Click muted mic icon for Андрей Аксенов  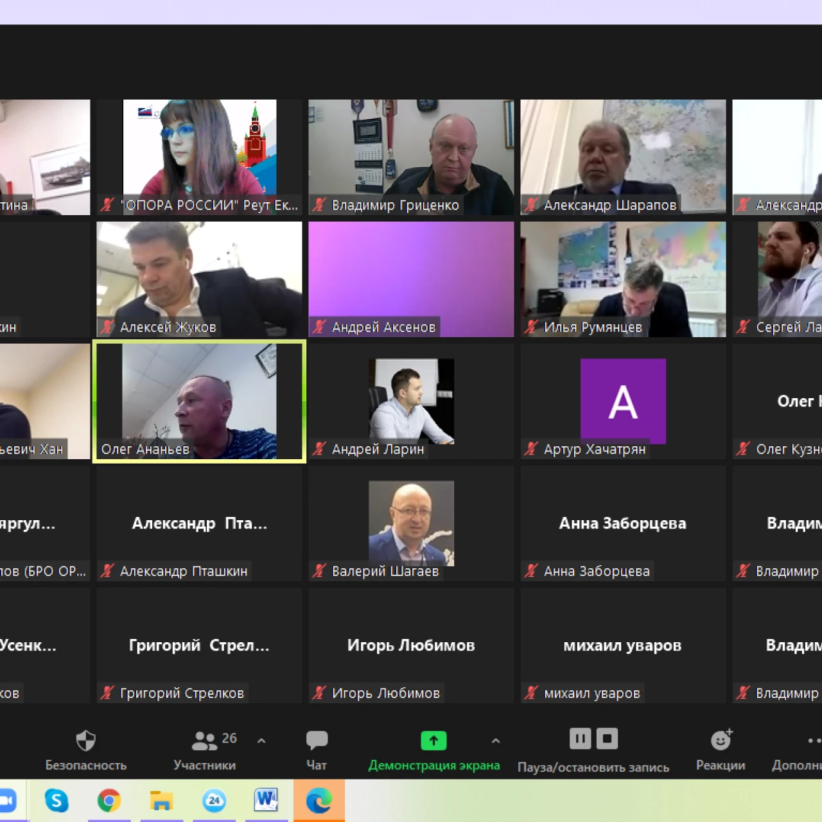(x=319, y=327)
